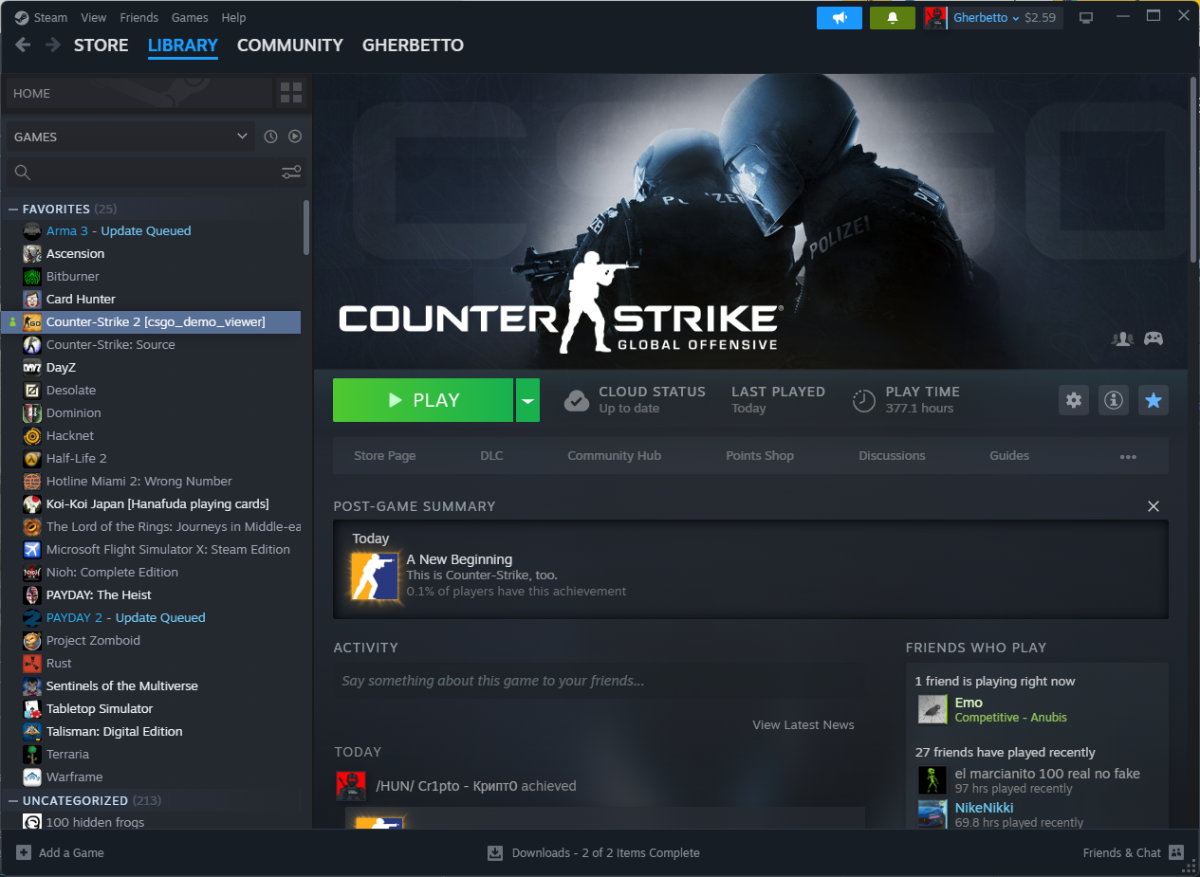
Task: Click the multiplayer friends icon on banner
Action: 1123,338
